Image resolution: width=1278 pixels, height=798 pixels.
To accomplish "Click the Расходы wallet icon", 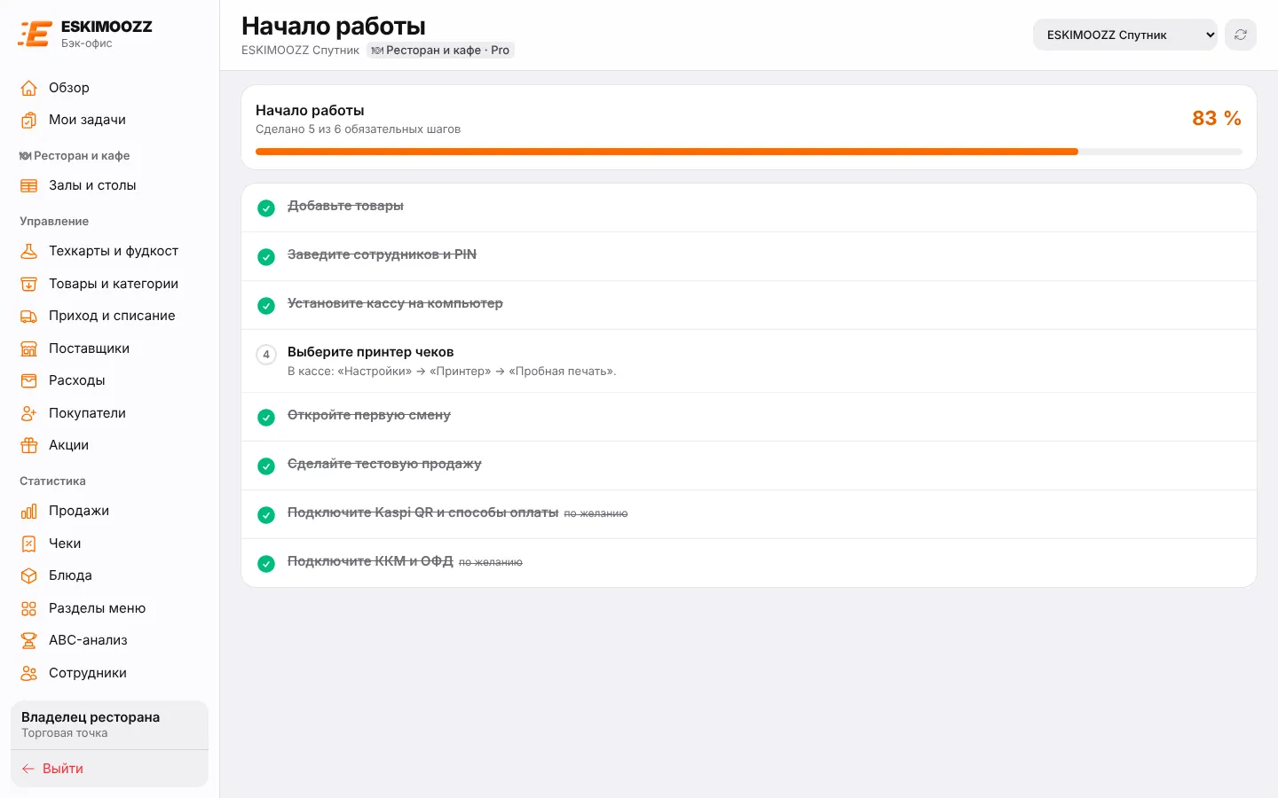I will 29,380.
